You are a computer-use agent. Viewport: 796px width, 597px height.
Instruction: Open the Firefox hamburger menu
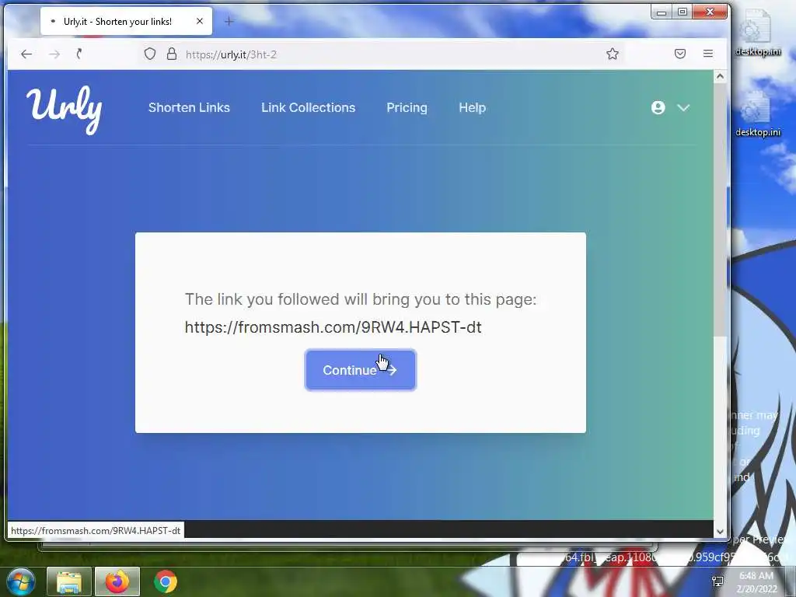click(x=707, y=54)
